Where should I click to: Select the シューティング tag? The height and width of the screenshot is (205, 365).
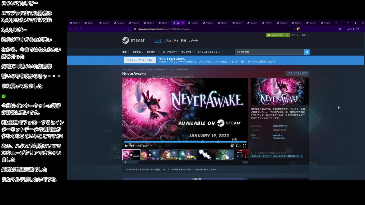pos(279,156)
